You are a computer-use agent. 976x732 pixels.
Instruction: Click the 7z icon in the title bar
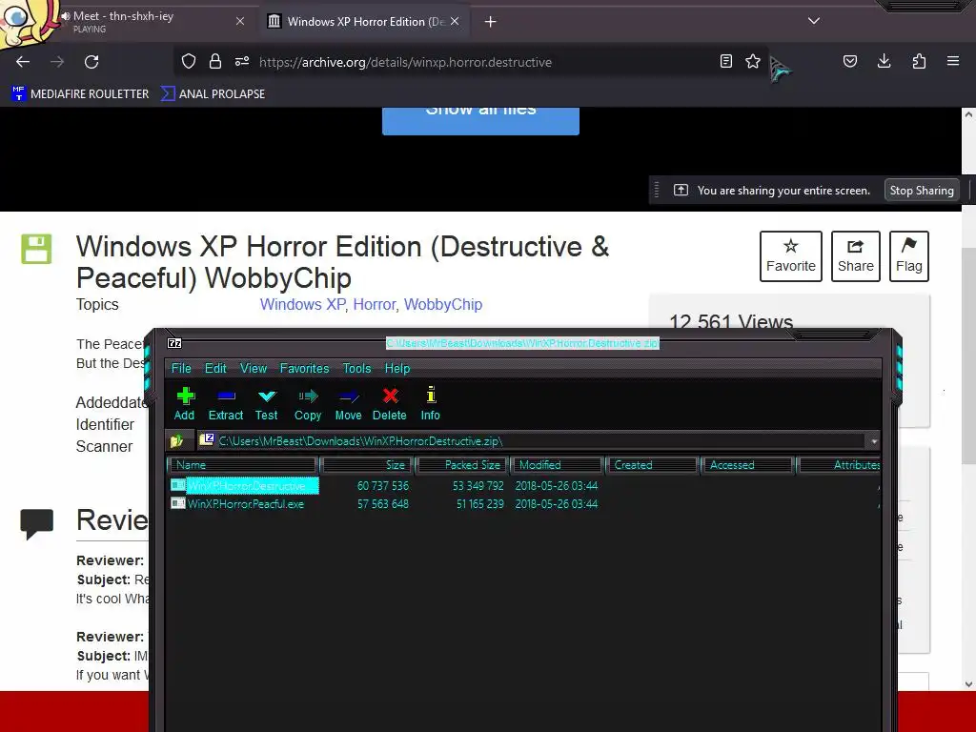tap(175, 343)
